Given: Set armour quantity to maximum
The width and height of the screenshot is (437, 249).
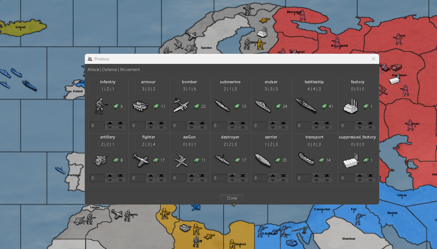Looking at the screenshot, I should click(x=161, y=123).
